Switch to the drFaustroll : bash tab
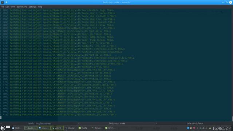 tap(195, 123)
